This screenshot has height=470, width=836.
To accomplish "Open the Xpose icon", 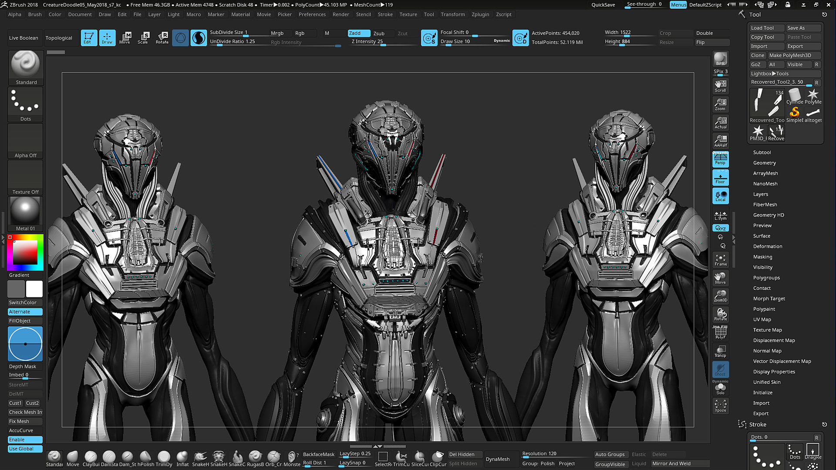I will click(x=720, y=406).
